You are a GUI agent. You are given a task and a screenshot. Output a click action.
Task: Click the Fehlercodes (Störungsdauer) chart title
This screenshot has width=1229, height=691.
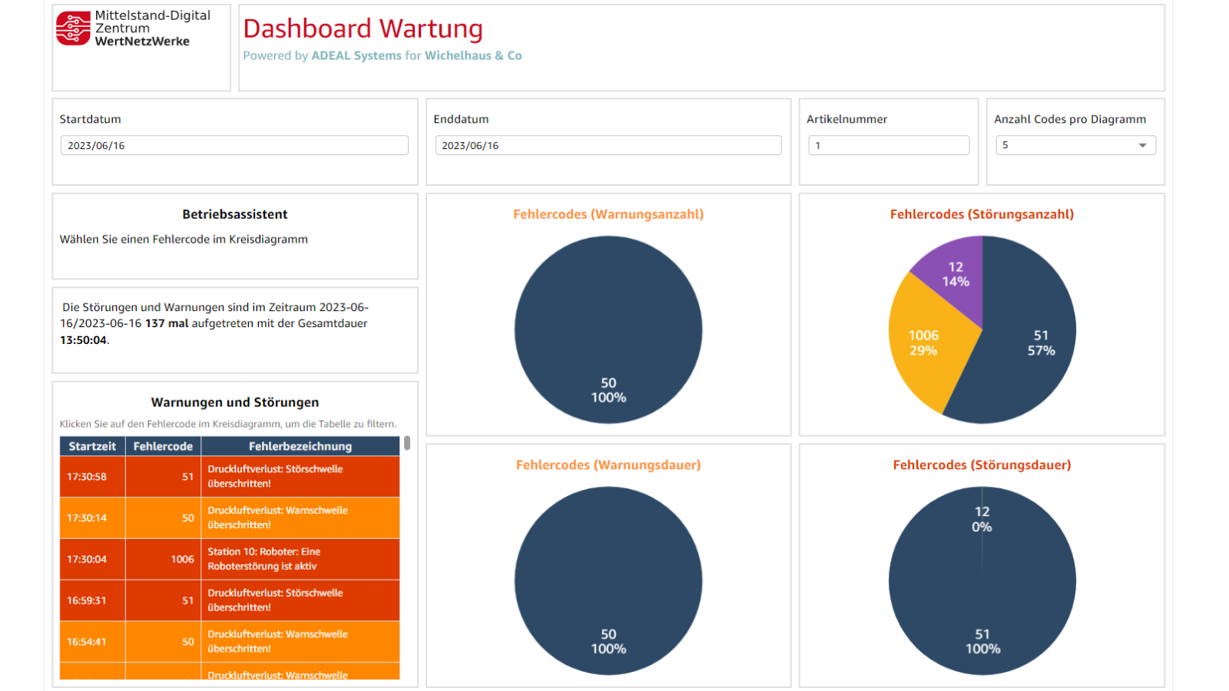click(x=982, y=465)
